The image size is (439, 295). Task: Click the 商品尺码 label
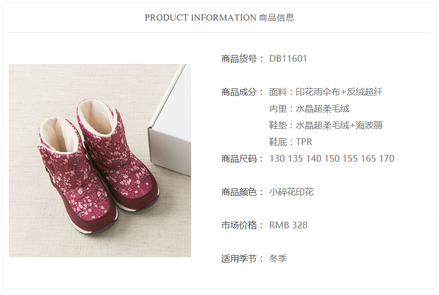(x=239, y=159)
